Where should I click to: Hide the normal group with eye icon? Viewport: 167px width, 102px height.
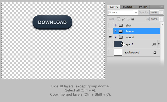click(110, 37)
